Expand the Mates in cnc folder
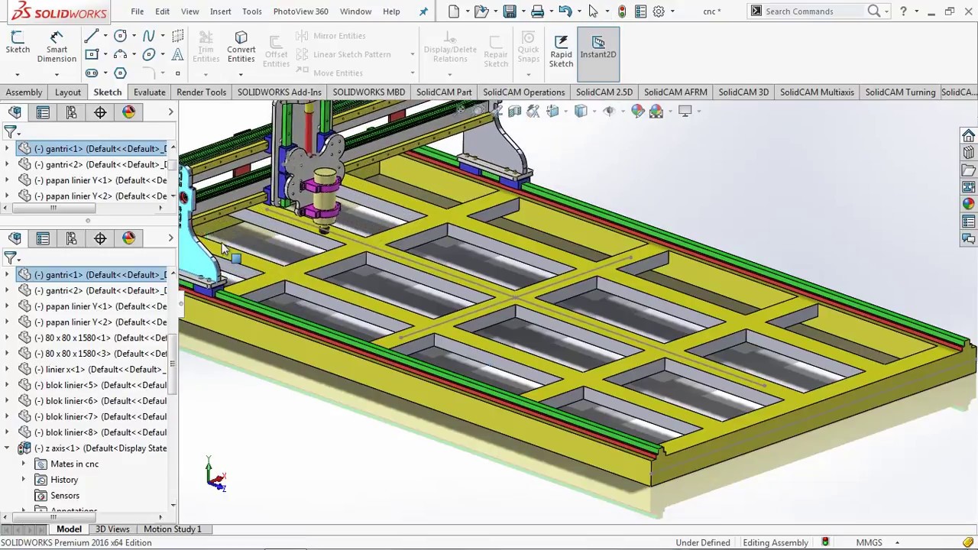 [23, 464]
